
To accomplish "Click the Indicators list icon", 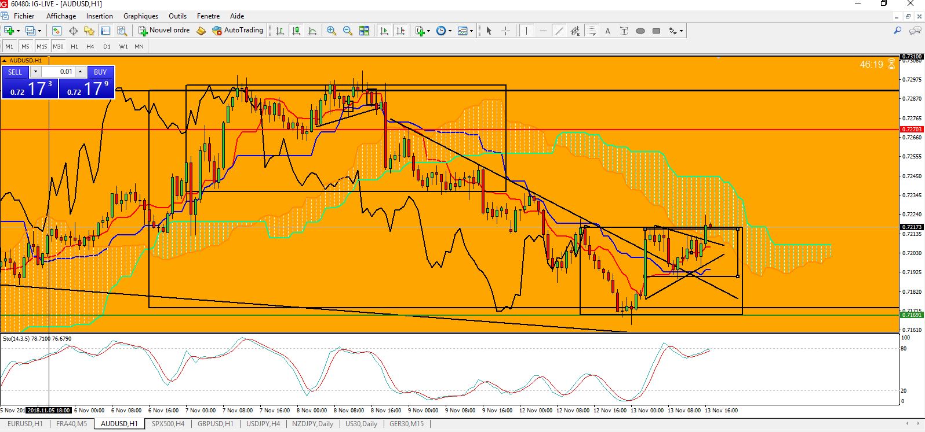I will coord(420,31).
